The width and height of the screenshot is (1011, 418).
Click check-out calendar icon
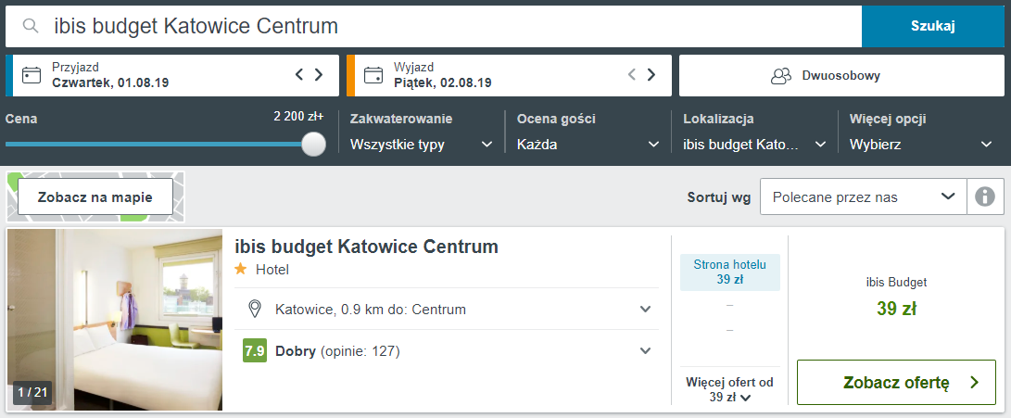(x=373, y=75)
